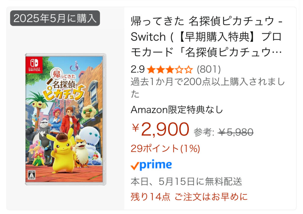
Task: Click the prime logo icon
Action: [x=151, y=165]
